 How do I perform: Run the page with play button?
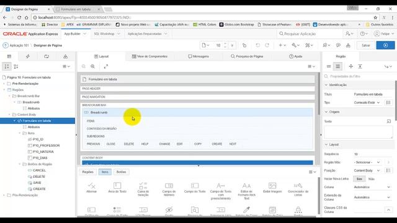point(385,45)
